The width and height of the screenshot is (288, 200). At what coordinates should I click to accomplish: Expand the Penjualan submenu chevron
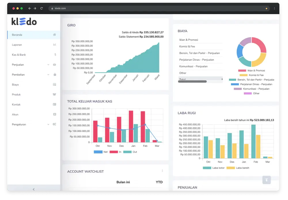(48, 65)
